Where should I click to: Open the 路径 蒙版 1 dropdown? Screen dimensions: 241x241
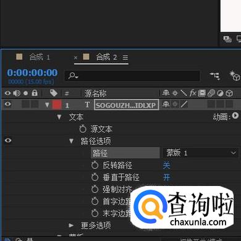200,153
